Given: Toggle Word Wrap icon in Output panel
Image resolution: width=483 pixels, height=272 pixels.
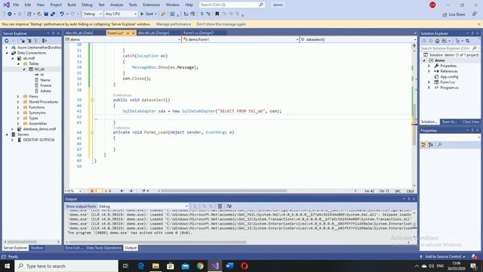Looking at the screenshot, I should tap(229, 206).
